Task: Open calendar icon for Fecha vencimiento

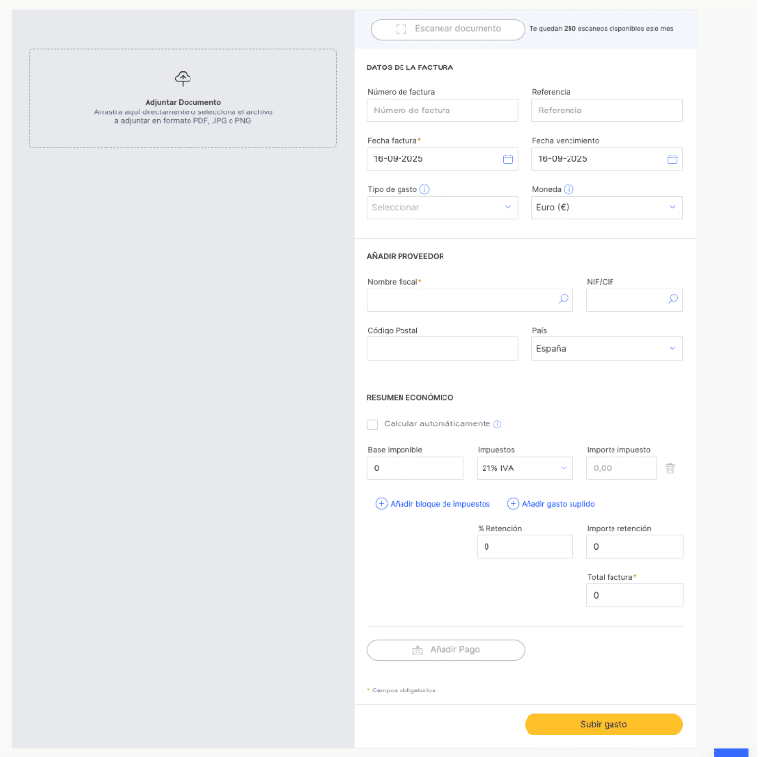Action: point(672,158)
